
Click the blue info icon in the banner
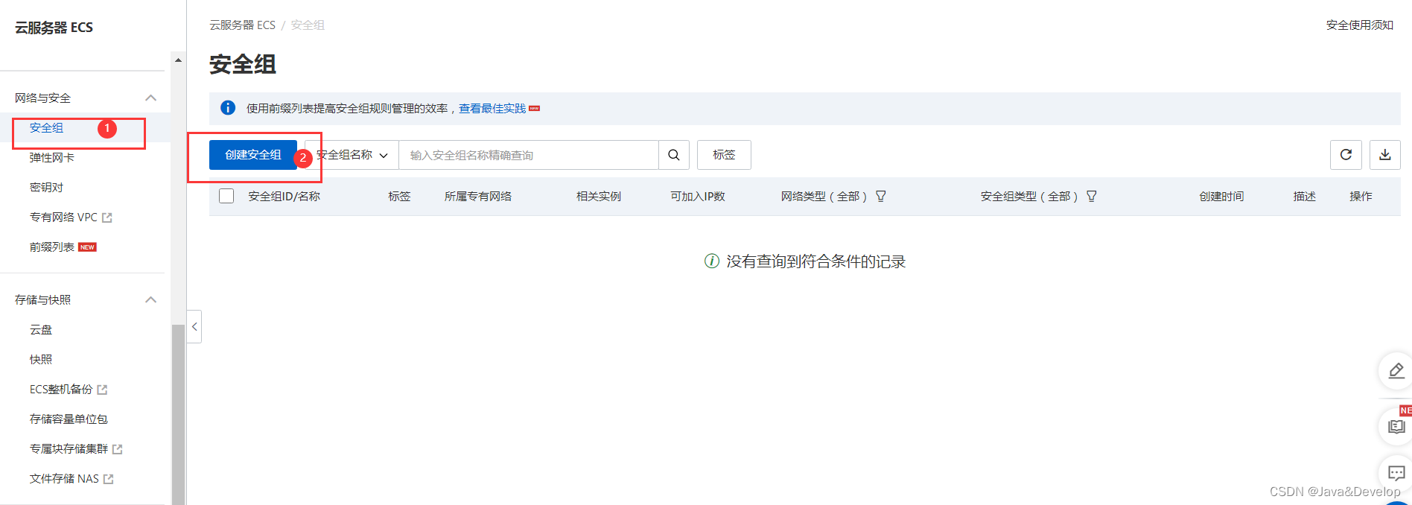(228, 108)
